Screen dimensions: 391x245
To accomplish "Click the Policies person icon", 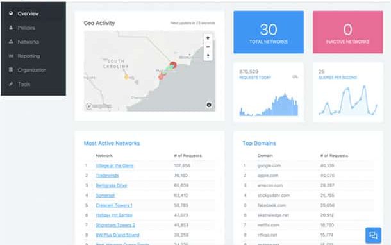I will point(11,28).
